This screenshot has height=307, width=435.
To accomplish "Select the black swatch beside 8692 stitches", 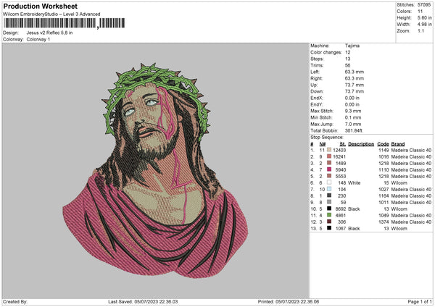I will tap(329, 209).
